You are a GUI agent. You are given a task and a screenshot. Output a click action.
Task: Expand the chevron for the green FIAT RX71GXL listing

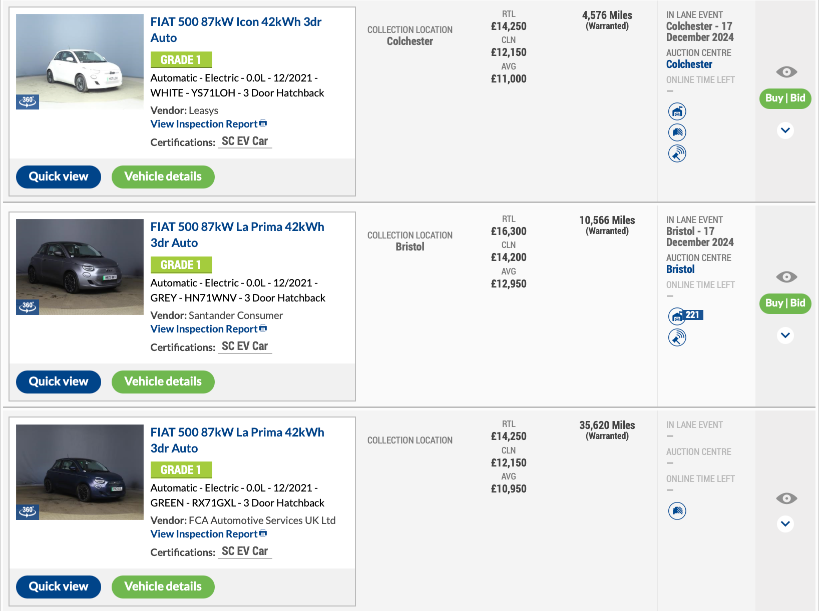785,524
